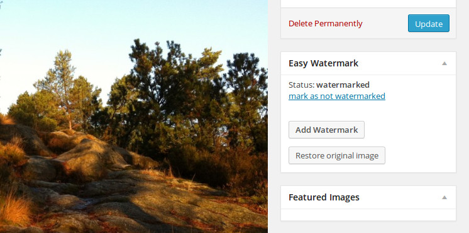Click the empty Featured Images panel body
The height and width of the screenshot is (233, 469).
pyautogui.click(x=368, y=215)
